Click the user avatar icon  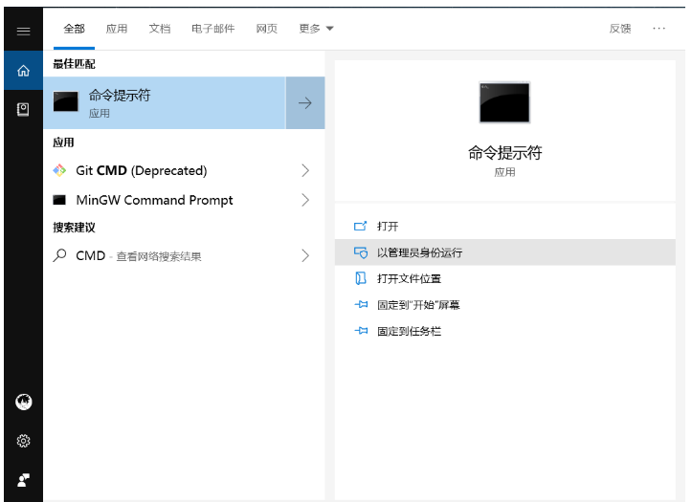tap(23, 402)
